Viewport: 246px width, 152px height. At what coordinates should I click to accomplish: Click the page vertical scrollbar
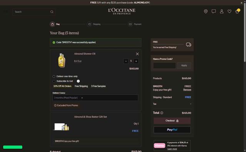point(245,33)
